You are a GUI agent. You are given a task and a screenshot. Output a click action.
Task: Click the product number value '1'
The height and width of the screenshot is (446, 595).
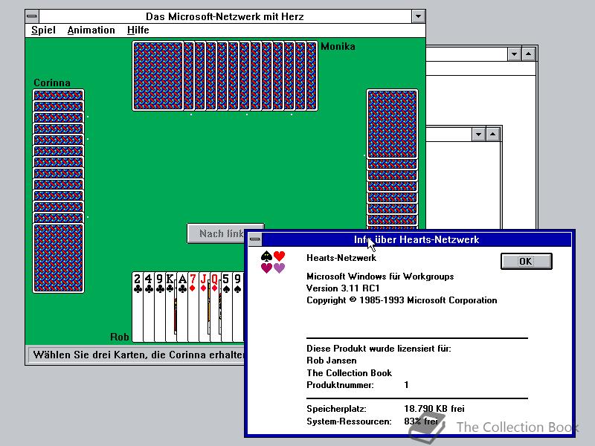(406, 385)
